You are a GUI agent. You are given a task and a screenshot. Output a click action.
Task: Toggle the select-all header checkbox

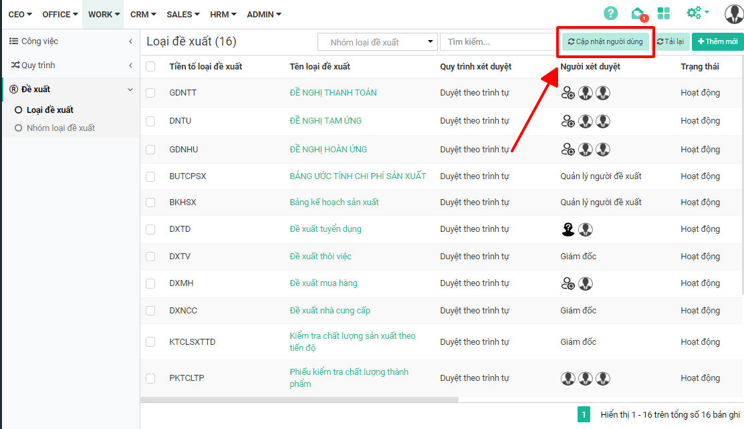tap(150, 66)
